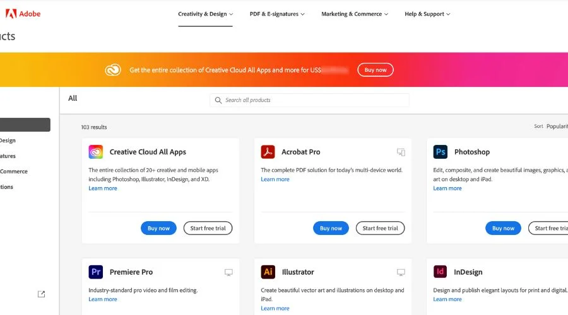Click the InDesign Id icon
The image size is (568, 315).
[x=440, y=272]
